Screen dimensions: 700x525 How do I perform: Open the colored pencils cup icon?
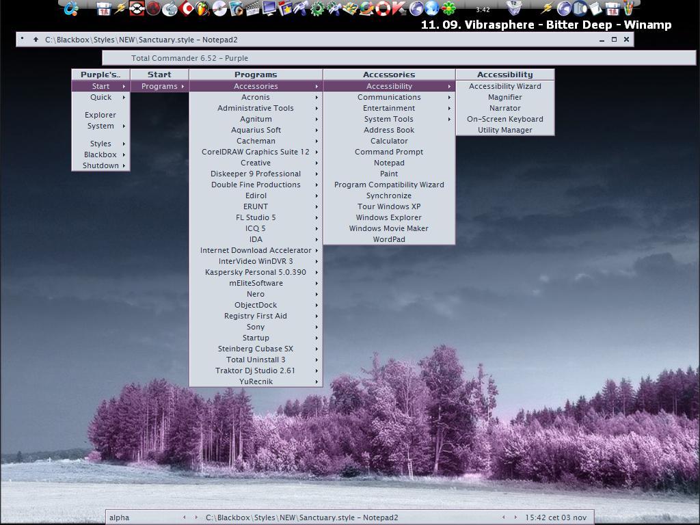(x=628, y=8)
